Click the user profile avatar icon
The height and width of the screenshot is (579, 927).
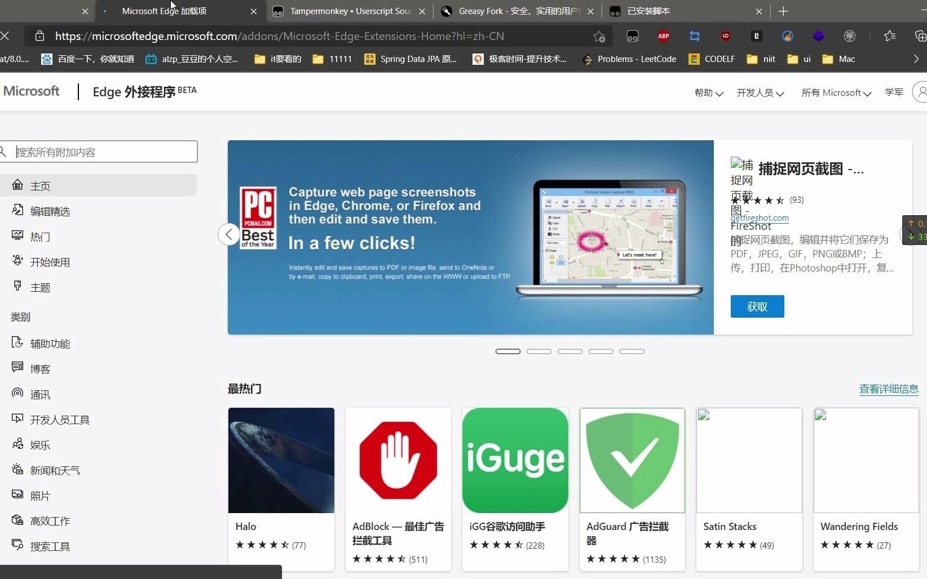pyautogui.click(x=920, y=92)
